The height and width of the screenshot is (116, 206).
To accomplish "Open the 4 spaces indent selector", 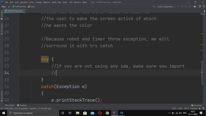I will click(194, 109).
